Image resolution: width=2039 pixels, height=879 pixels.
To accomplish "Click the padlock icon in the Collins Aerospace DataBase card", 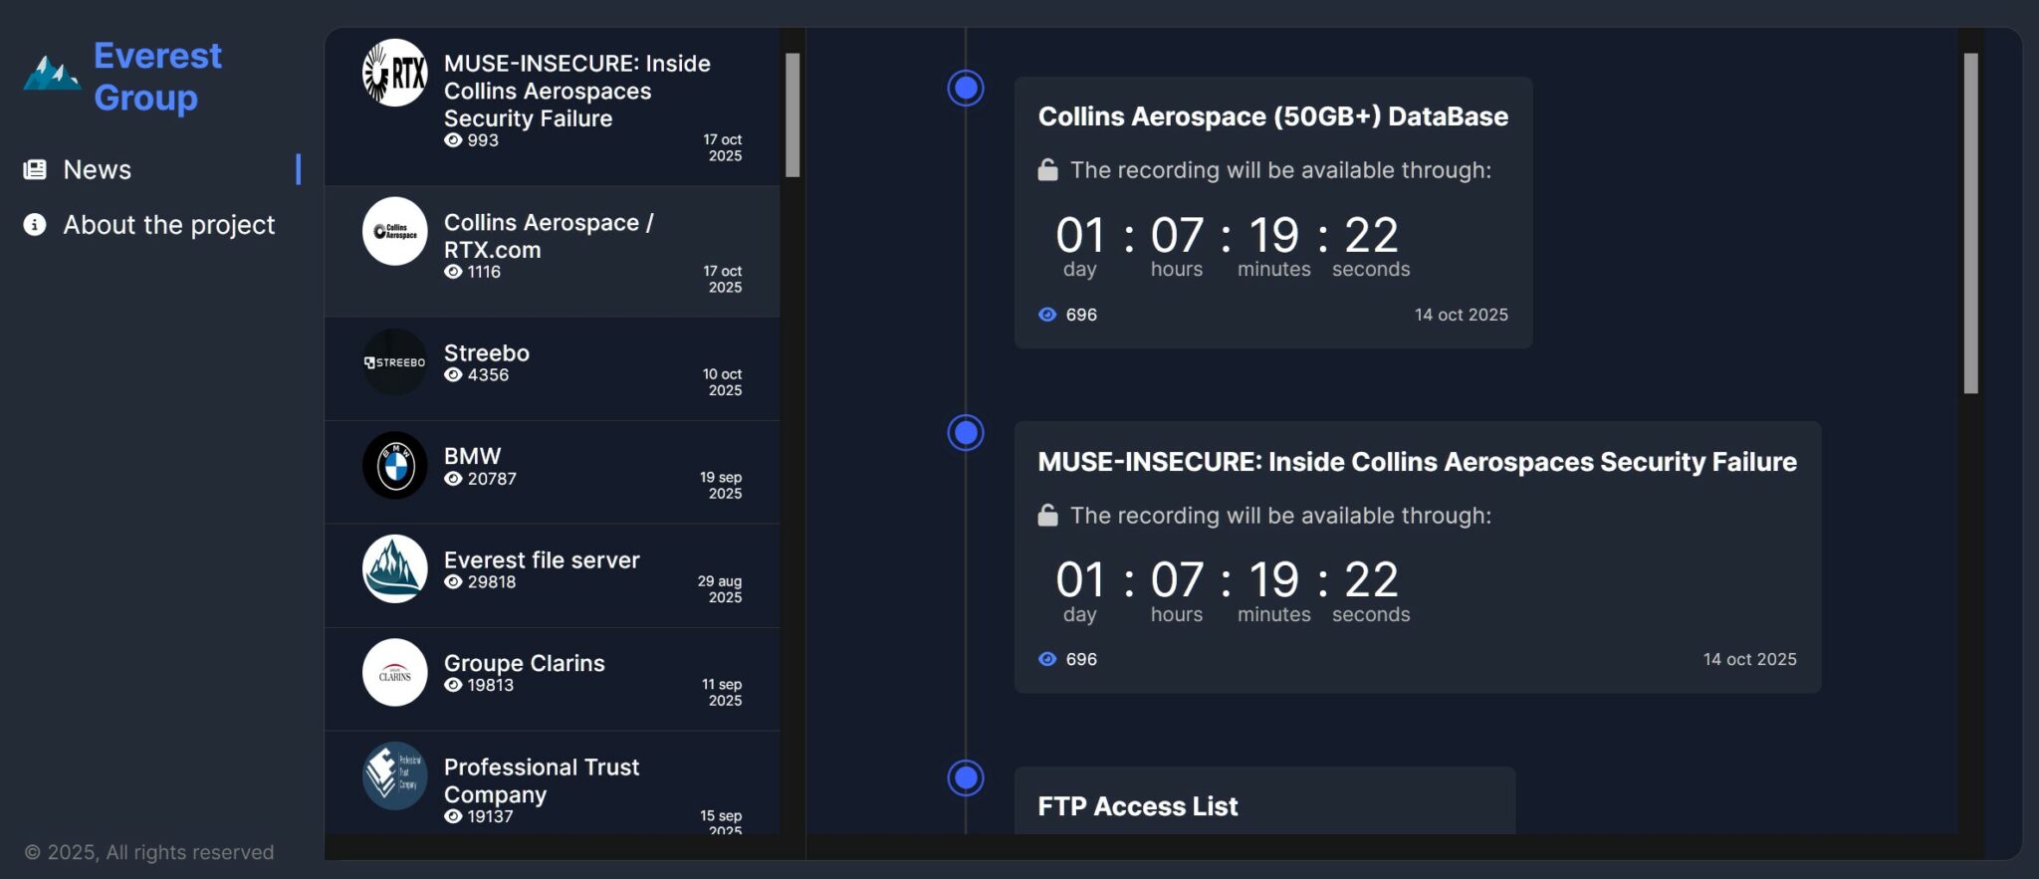I will (1047, 170).
